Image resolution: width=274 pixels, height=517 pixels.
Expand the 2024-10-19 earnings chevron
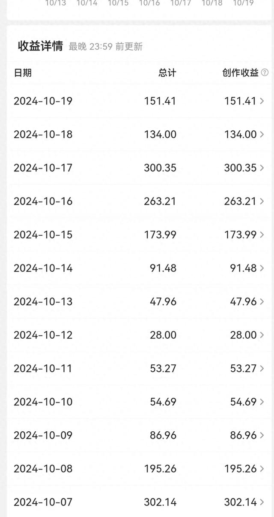pos(262,101)
